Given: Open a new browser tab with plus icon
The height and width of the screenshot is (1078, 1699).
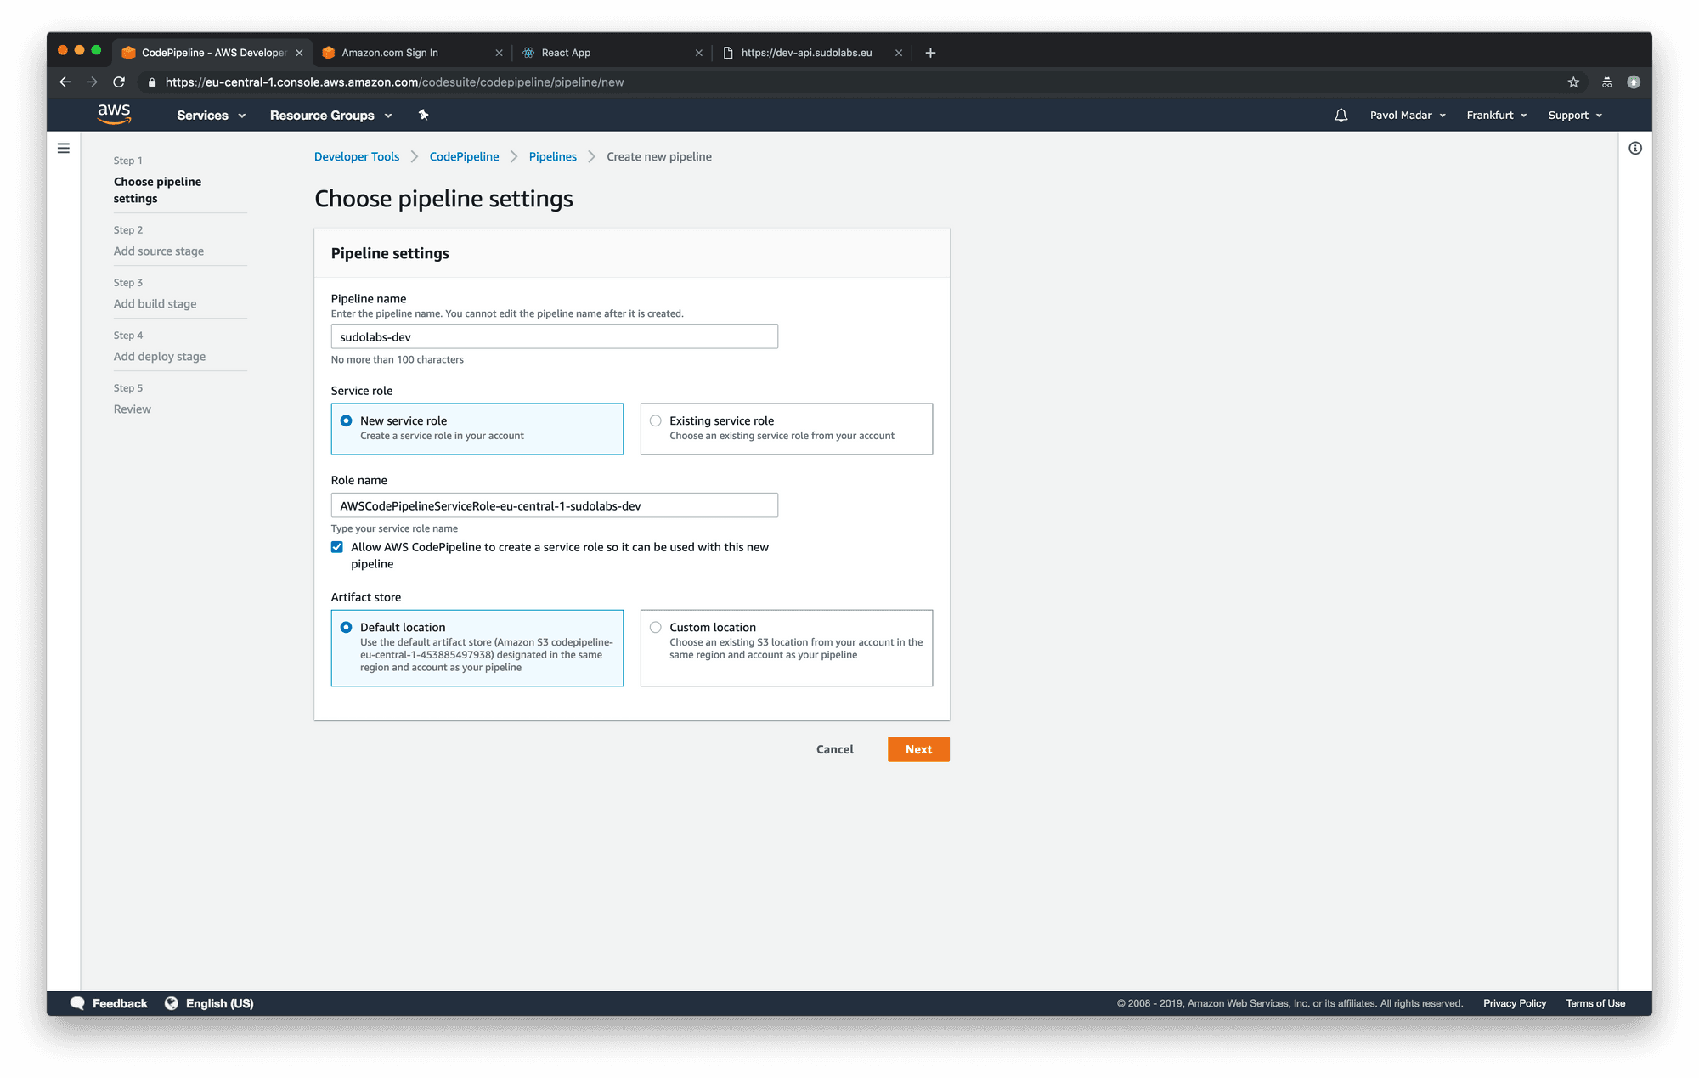Looking at the screenshot, I should [x=930, y=53].
